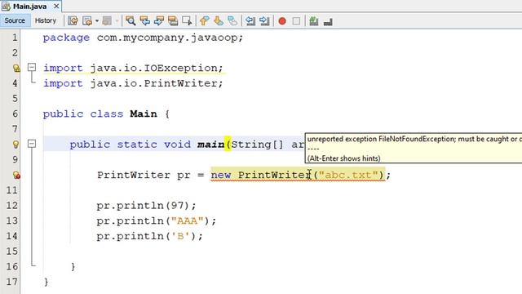
Task: Click the grayed-out Forward navigation icon
Action: point(107,21)
